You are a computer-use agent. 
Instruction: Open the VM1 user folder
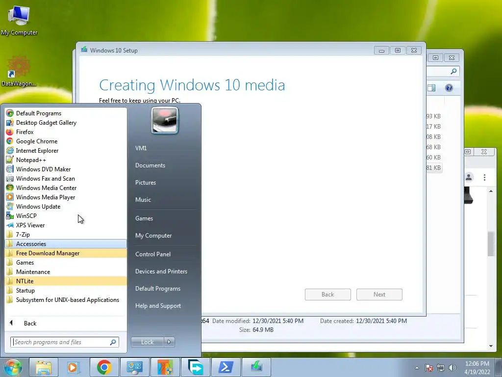click(x=141, y=148)
